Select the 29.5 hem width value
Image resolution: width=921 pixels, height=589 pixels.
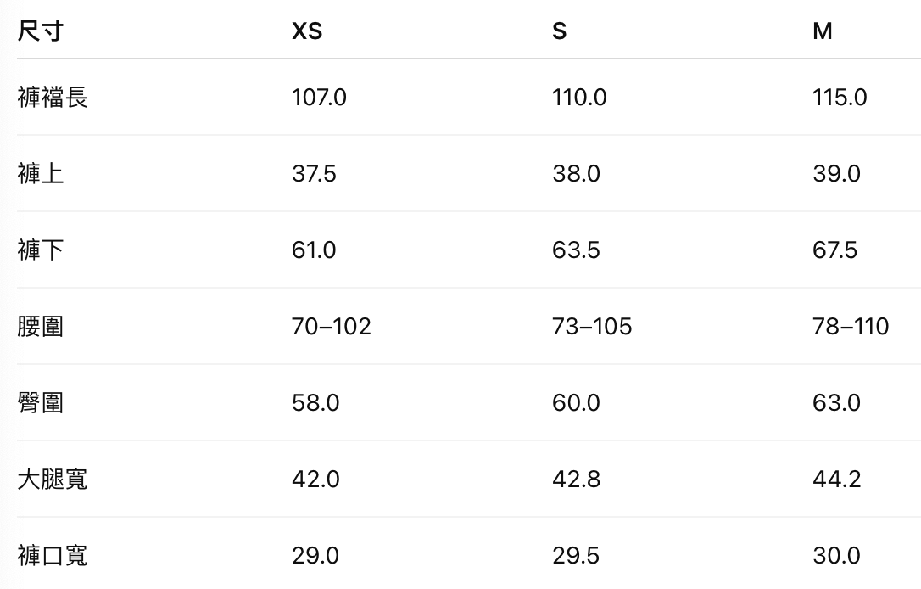576,556
